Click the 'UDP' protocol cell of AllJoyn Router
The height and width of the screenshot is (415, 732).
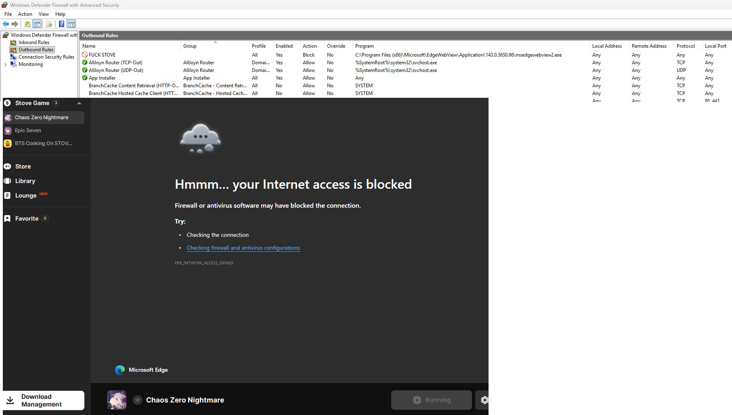(681, 70)
